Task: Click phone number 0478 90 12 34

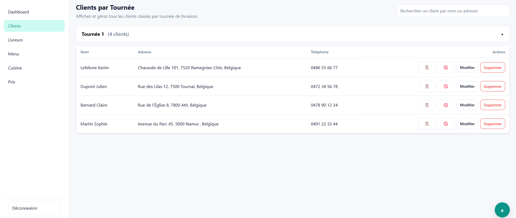Action: [324, 105]
